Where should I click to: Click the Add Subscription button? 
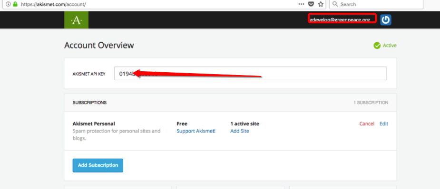[98, 165]
